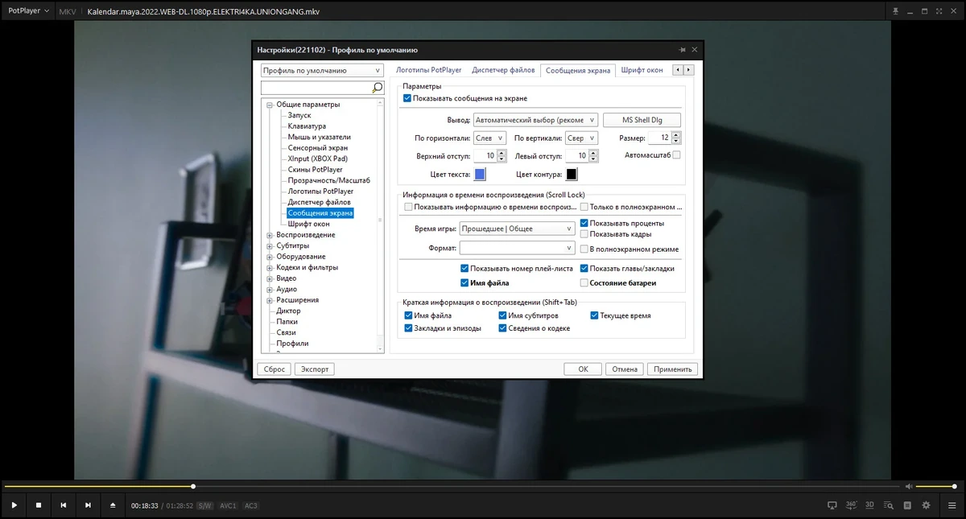
Task: Mute audio using the speaker icon
Action: click(x=909, y=486)
